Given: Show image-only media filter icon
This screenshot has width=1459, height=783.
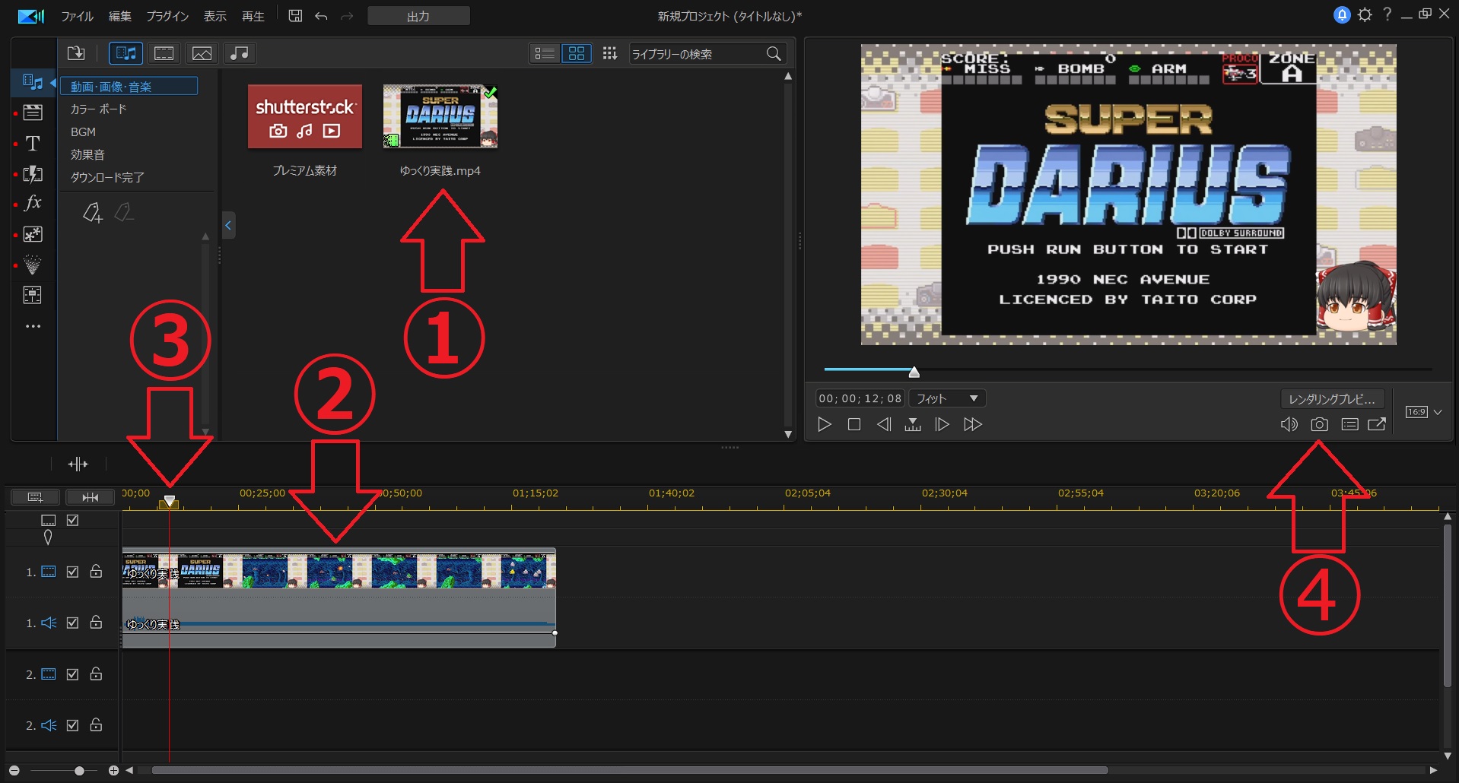Looking at the screenshot, I should click(x=202, y=53).
